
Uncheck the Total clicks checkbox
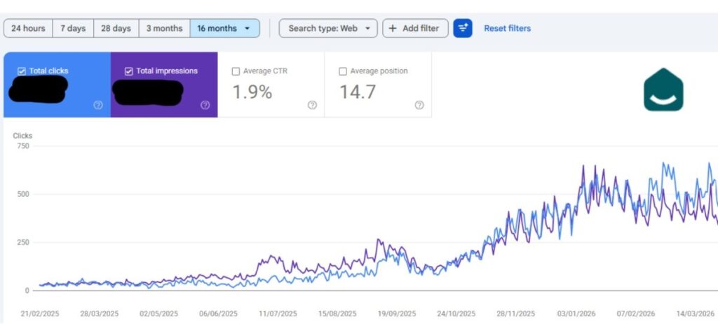click(22, 71)
